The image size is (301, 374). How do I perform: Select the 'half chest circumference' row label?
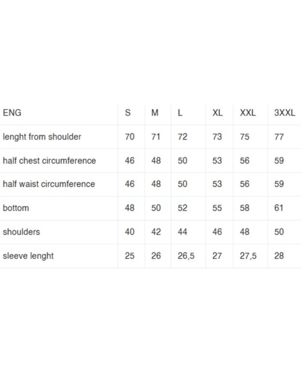point(49,161)
